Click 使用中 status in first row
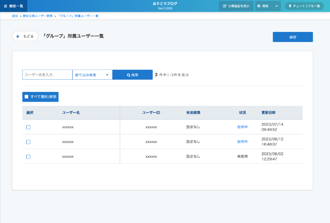 [242, 127]
